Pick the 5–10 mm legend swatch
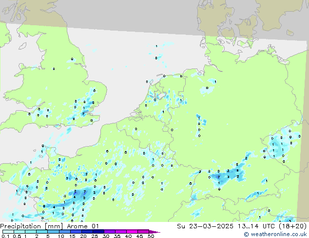The image size is (309, 238). click(x=53, y=232)
